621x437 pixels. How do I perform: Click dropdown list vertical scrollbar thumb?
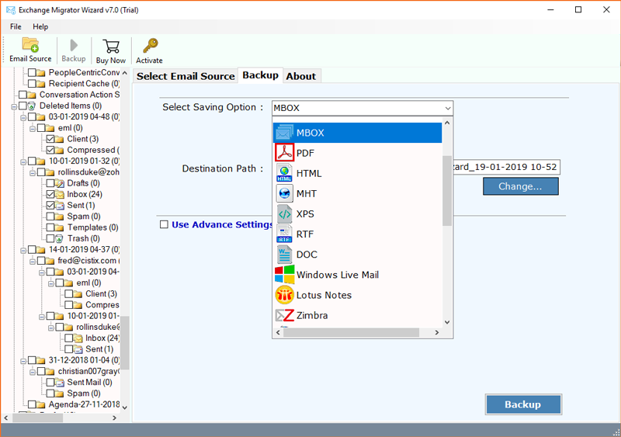point(447,191)
